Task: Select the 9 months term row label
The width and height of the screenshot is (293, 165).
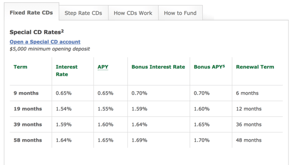Action: (x=26, y=93)
